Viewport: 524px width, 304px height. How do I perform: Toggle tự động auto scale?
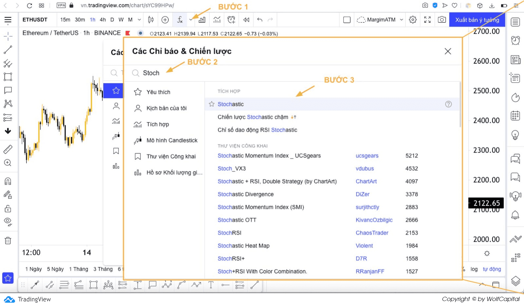[492, 269]
